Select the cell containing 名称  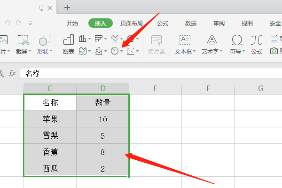(x=50, y=102)
